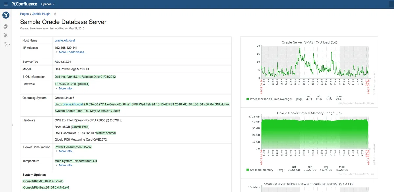
Task: Click the Host Name row label
Action: click(x=30, y=41)
